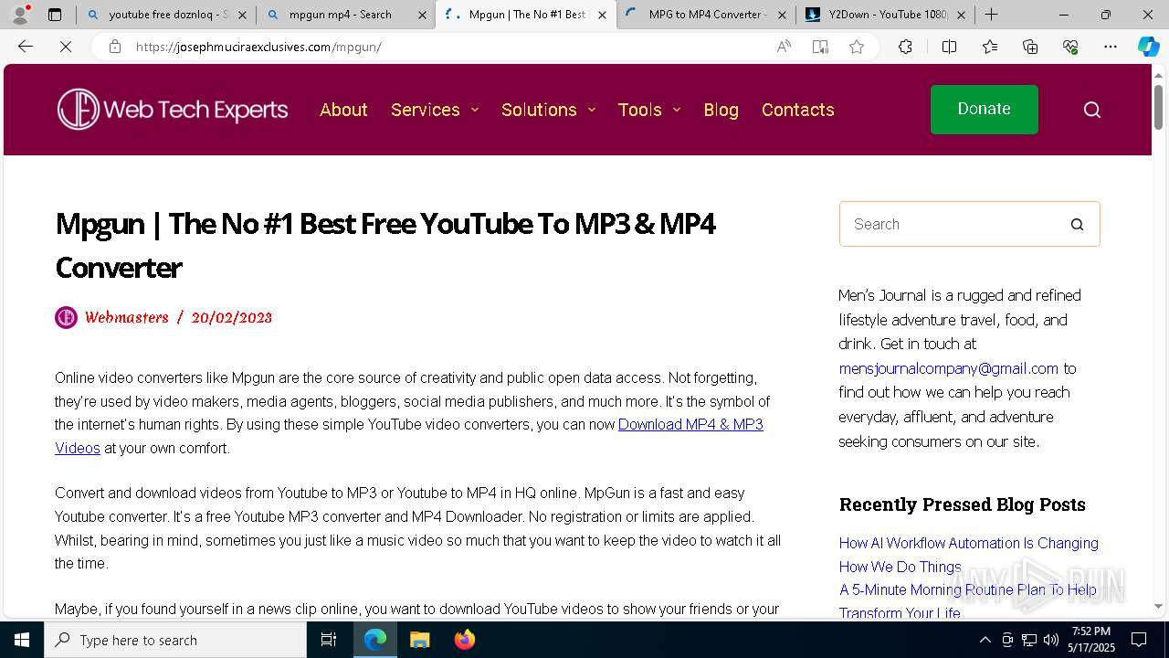Image resolution: width=1169 pixels, height=658 pixels.
Task: Click the Mpgun article title heading
Action: click(385, 245)
